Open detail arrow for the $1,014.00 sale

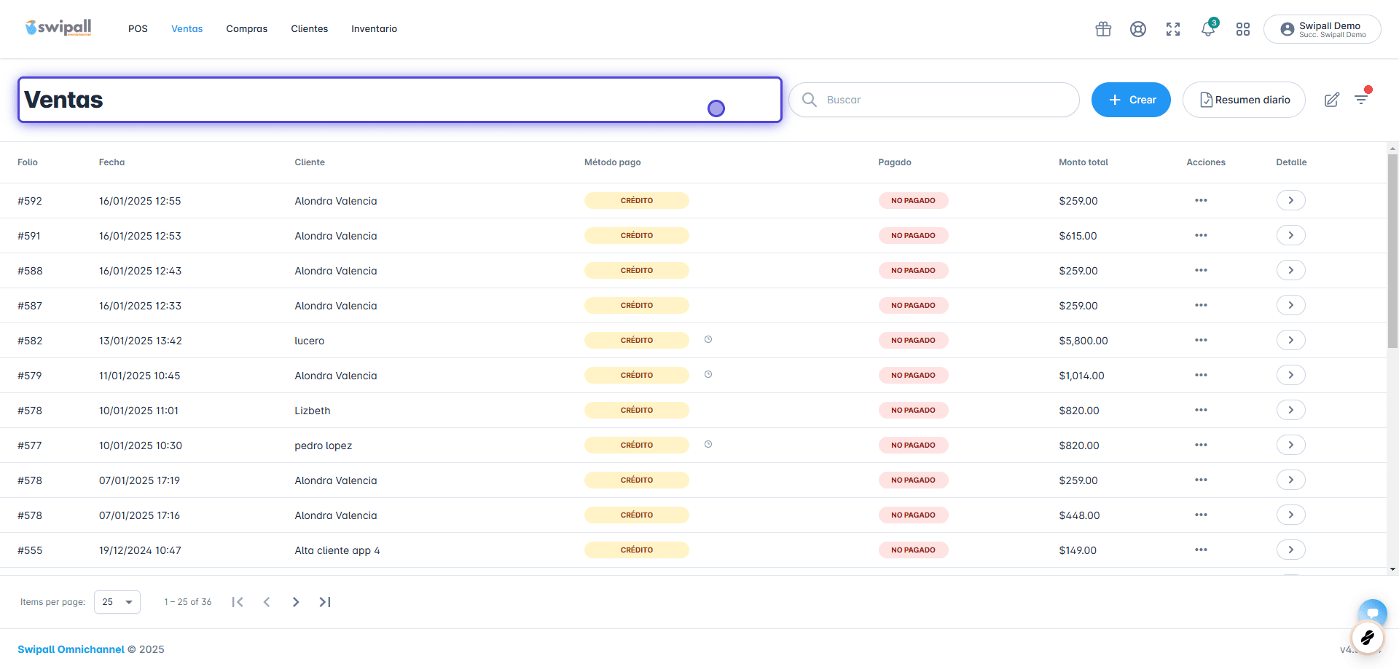click(1290, 375)
